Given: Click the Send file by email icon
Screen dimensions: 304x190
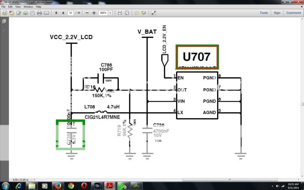Looking at the screenshot, I should pyautogui.click(x=47, y=13).
